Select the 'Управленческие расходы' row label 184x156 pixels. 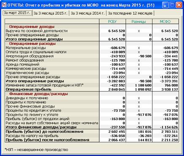[27, 73]
